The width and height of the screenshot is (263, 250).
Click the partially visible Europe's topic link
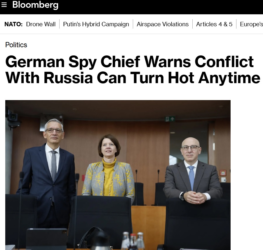click(x=251, y=24)
